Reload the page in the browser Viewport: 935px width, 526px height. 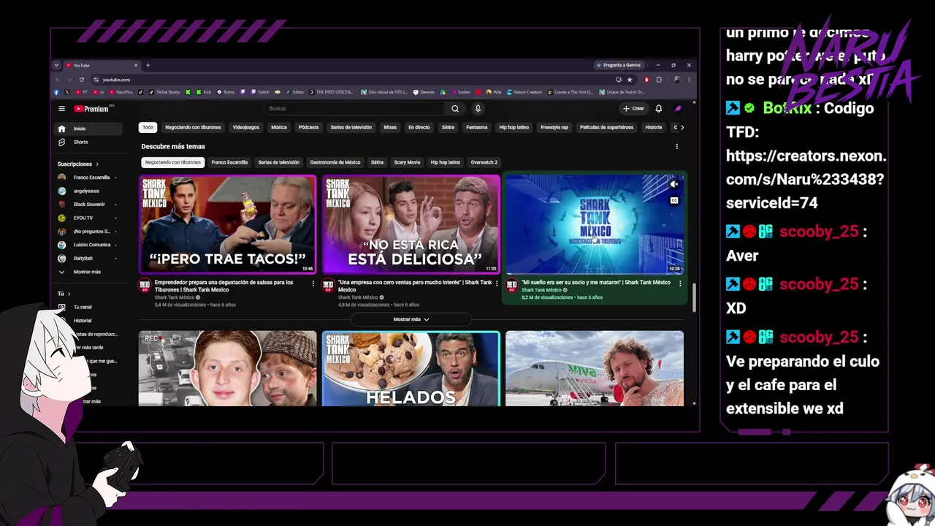pyautogui.click(x=82, y=80)
